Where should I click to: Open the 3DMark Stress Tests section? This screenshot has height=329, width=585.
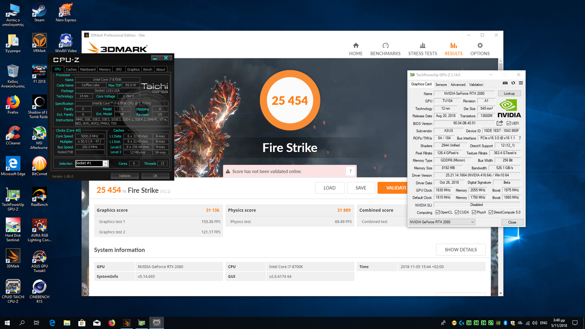point(422,49)
